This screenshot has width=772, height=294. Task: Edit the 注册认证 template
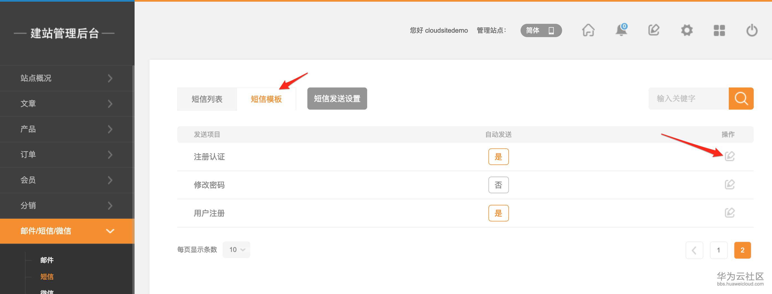pos(730,156)
